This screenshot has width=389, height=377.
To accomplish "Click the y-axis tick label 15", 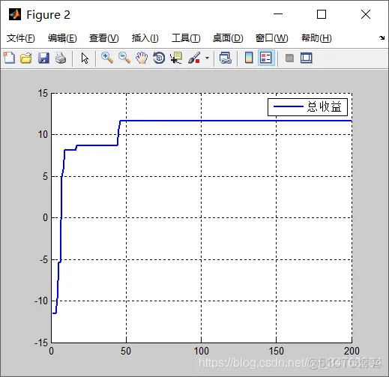I will click(x=43, y=93).
